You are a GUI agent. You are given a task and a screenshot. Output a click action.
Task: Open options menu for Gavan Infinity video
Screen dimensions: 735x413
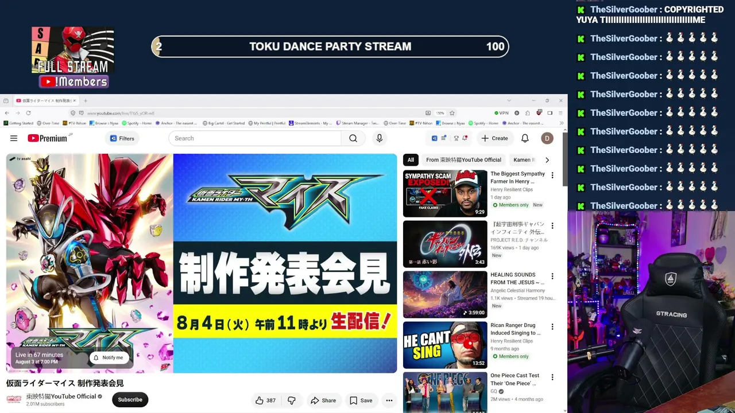coord(552,225)
